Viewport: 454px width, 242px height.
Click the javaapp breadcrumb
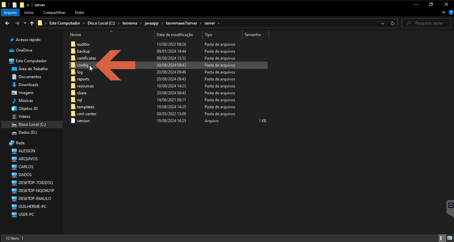[151, 23]
